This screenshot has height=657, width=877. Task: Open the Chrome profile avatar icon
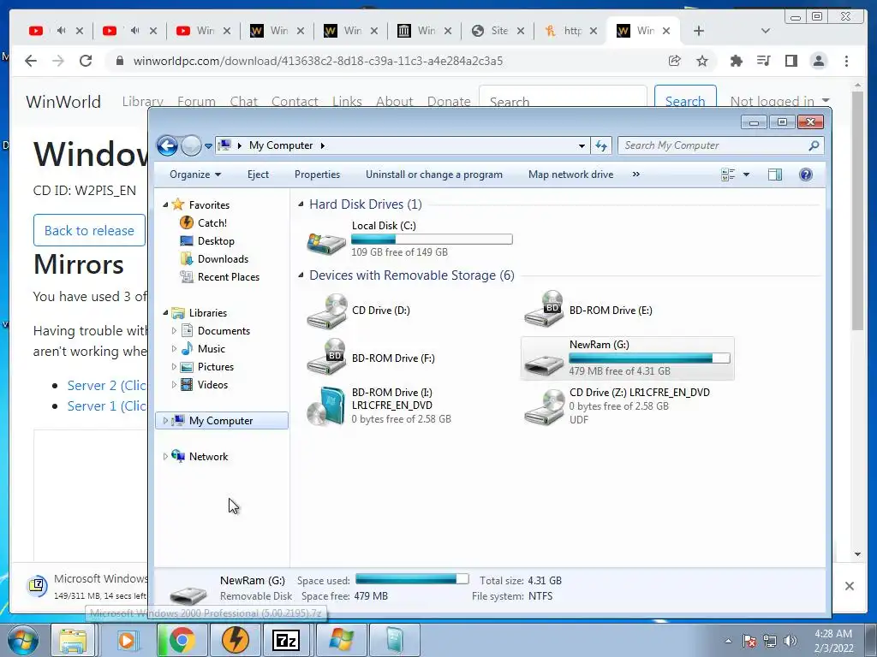819,61
